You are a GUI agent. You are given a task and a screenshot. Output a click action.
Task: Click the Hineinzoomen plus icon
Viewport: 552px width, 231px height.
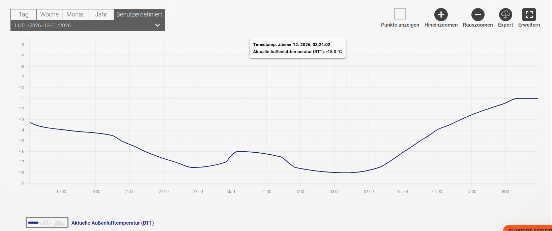(441, 15)
